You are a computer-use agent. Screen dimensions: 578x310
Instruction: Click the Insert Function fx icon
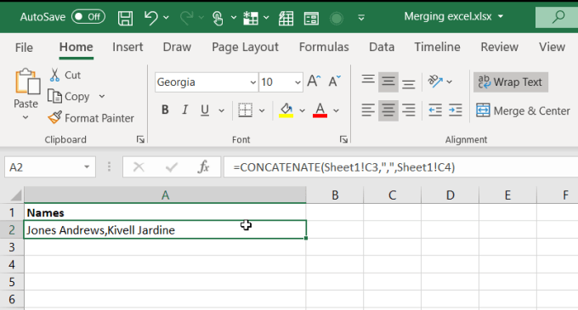coord(203,167)
